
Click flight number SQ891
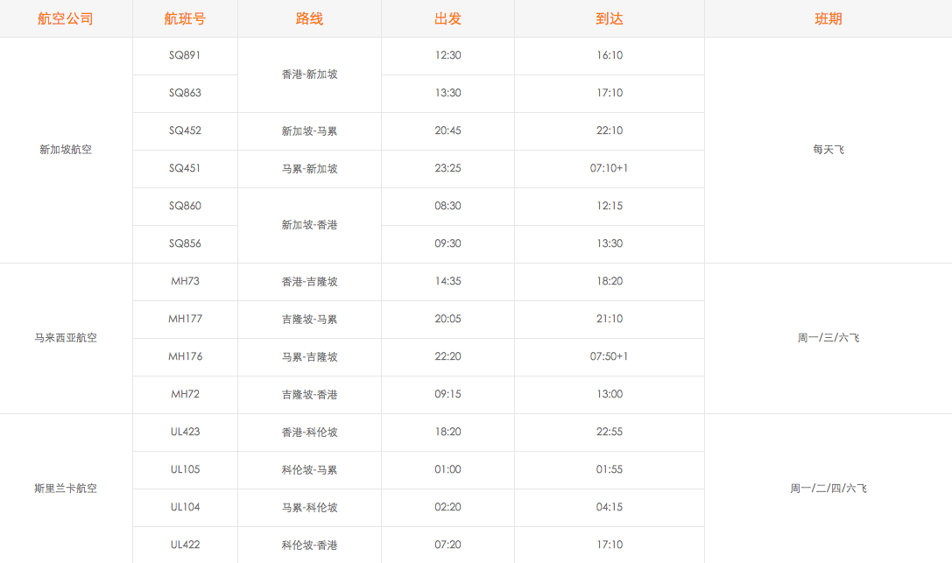coord(185,55)
